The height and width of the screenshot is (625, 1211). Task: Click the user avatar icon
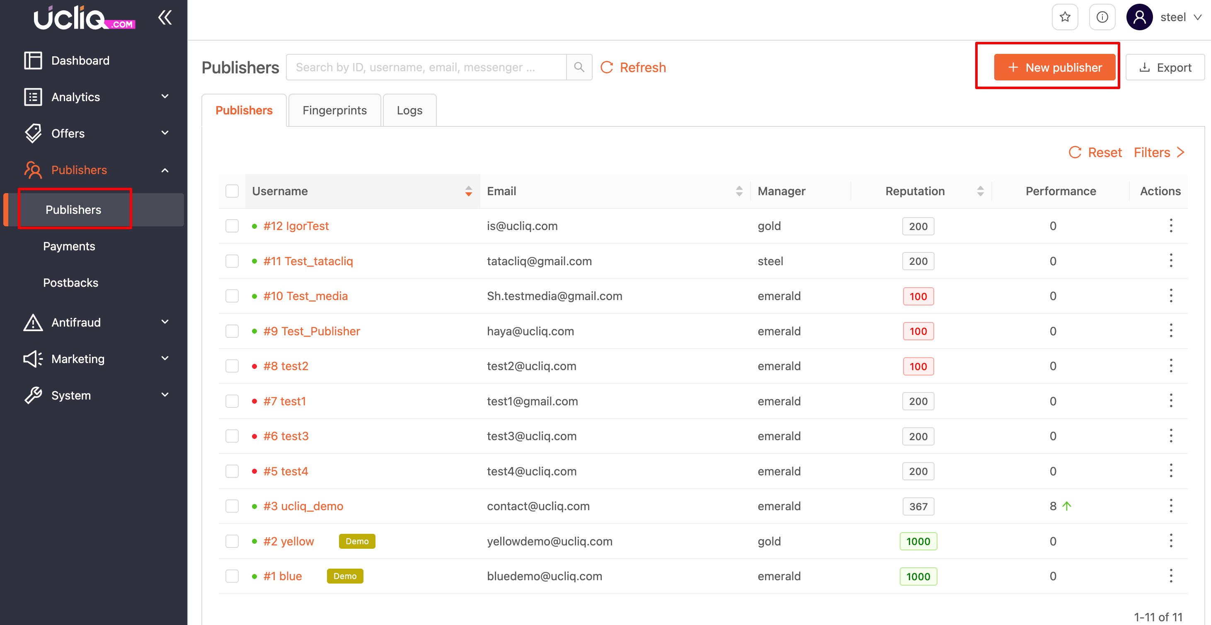coord(1138,17)
